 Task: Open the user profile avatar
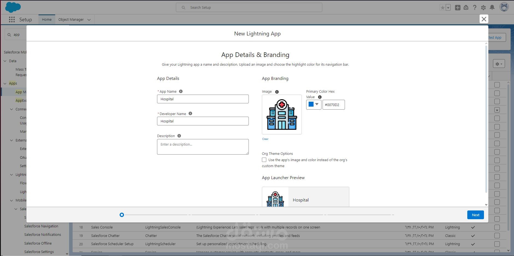point(504,7)
